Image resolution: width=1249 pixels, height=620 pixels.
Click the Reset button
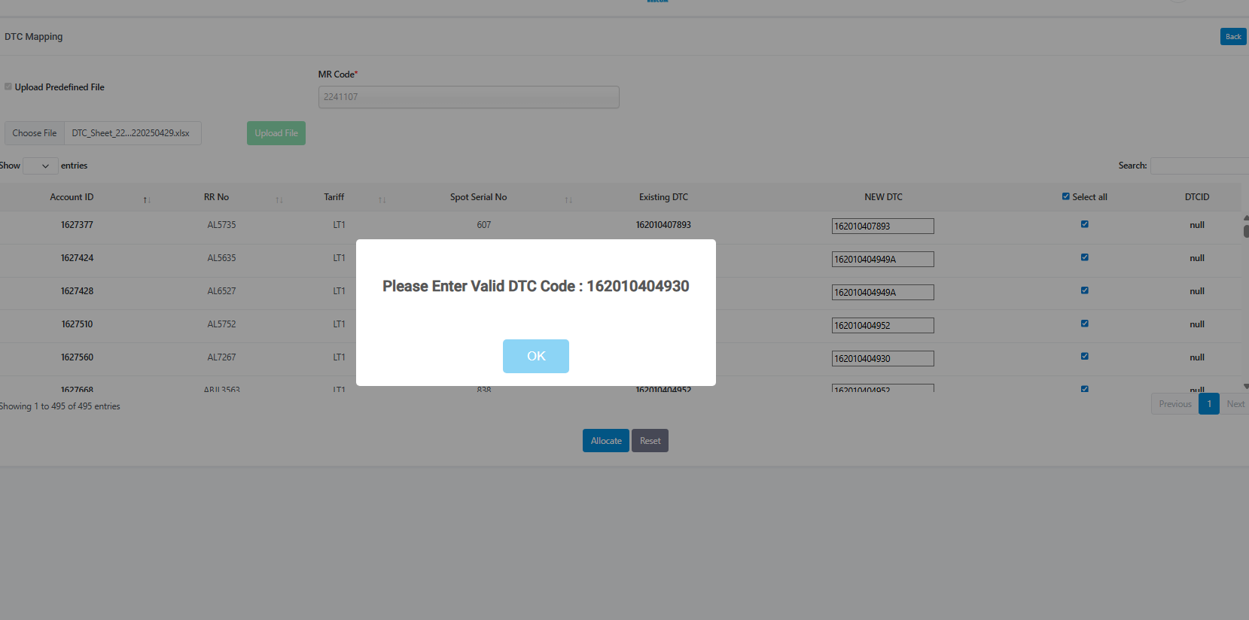(x=650, y=441)
